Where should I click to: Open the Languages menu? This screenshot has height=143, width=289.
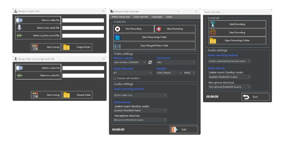pyautogui.click(x=157, y=17)
